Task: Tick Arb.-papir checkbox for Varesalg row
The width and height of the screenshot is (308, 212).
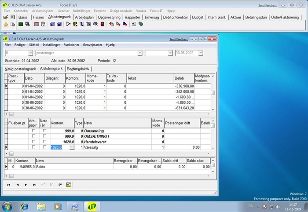Action: [33, 147]
